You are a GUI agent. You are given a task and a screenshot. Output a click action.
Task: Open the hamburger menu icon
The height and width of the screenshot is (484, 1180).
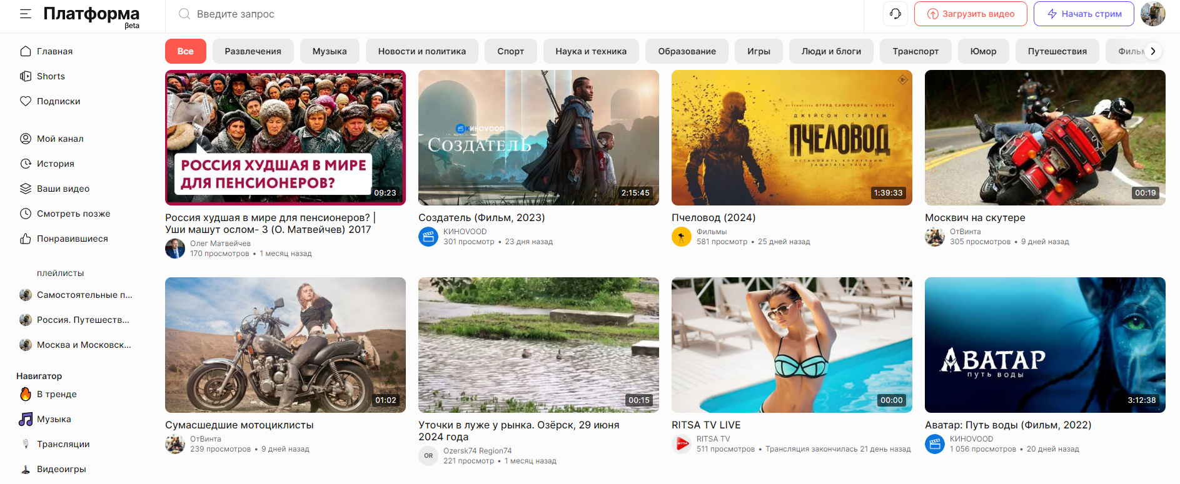point(26,14)
